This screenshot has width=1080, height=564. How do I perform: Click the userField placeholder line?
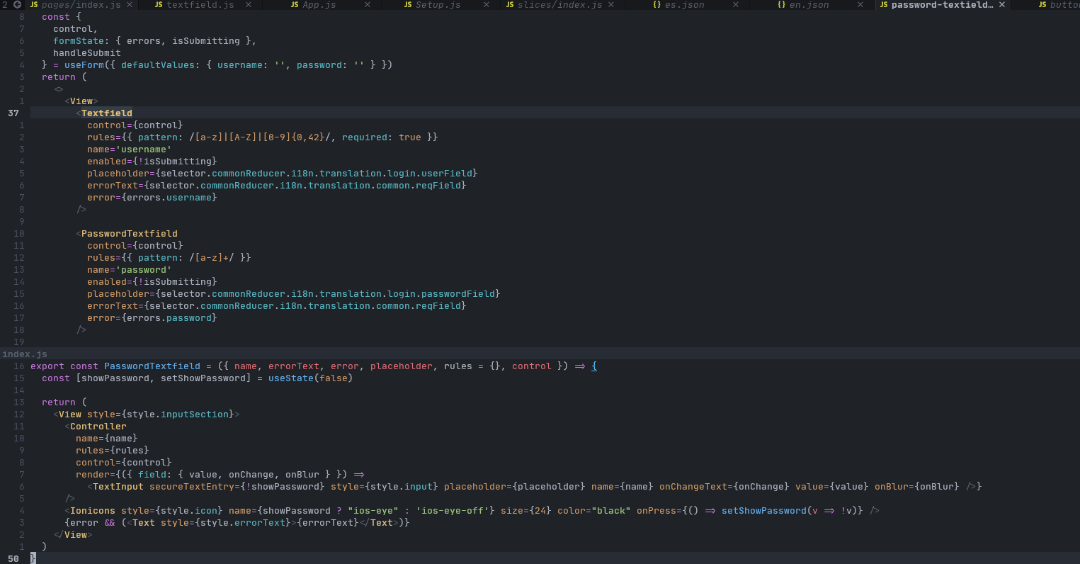click(283, 173)
